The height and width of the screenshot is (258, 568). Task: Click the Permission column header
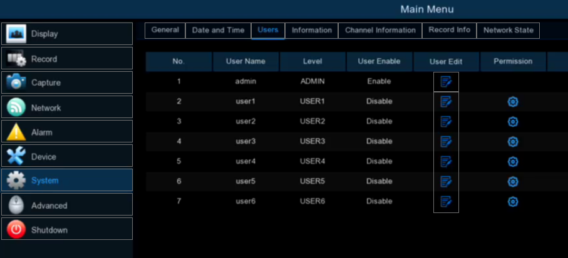tap(513, 61)
